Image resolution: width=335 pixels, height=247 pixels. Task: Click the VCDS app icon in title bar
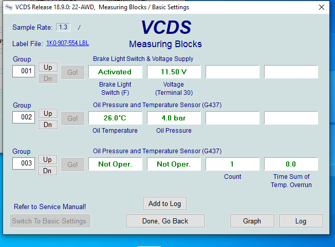coord(9,7)
